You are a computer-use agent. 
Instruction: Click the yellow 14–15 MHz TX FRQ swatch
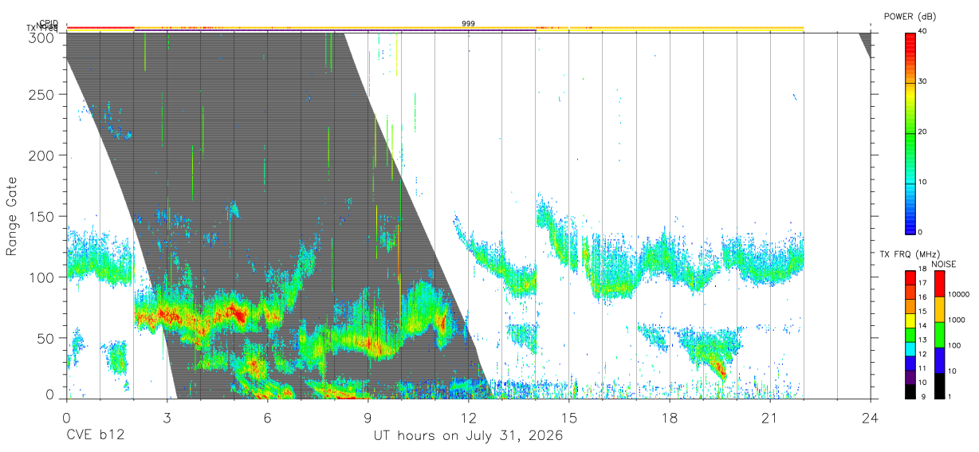click(910, 320)
